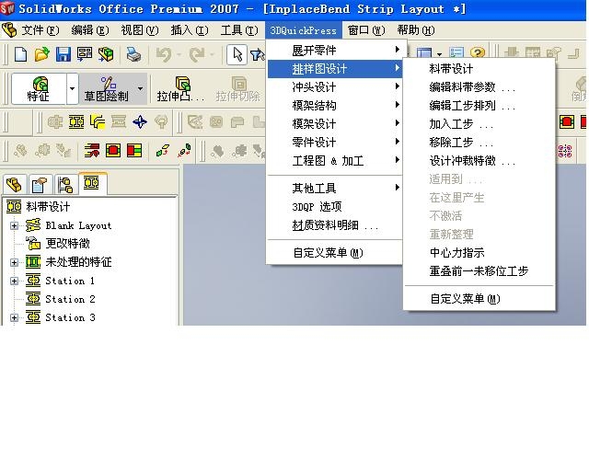
Task: Choose 加入工步 from the submenu
Action: [460, 124]
